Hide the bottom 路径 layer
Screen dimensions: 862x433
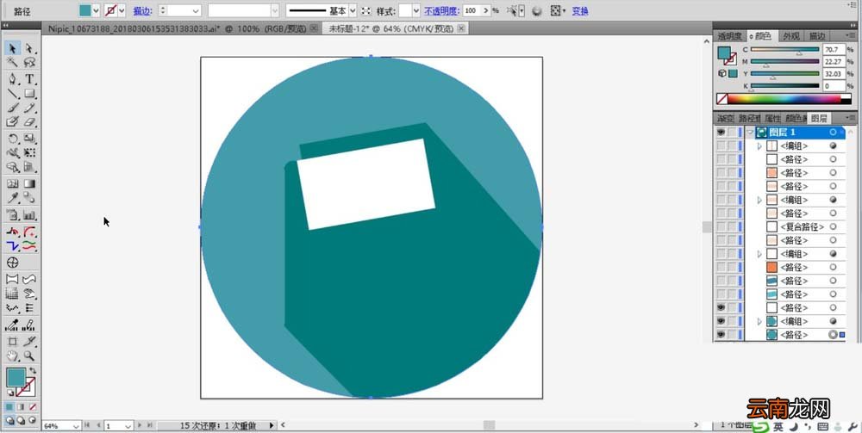[721, 335]
